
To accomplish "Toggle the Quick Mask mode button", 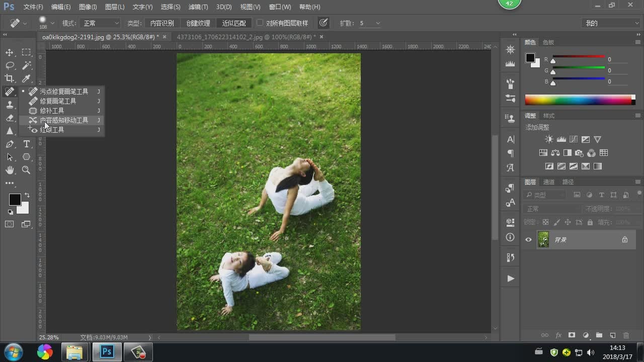I will [10, 224].
